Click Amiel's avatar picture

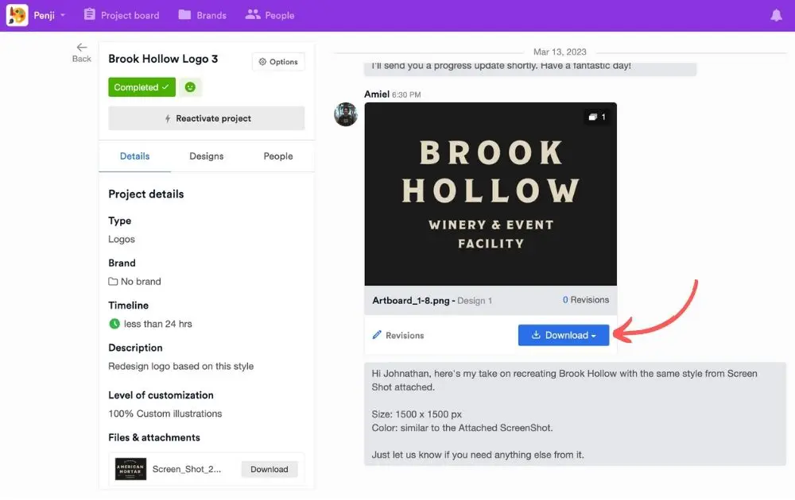(x=346, y=114)
